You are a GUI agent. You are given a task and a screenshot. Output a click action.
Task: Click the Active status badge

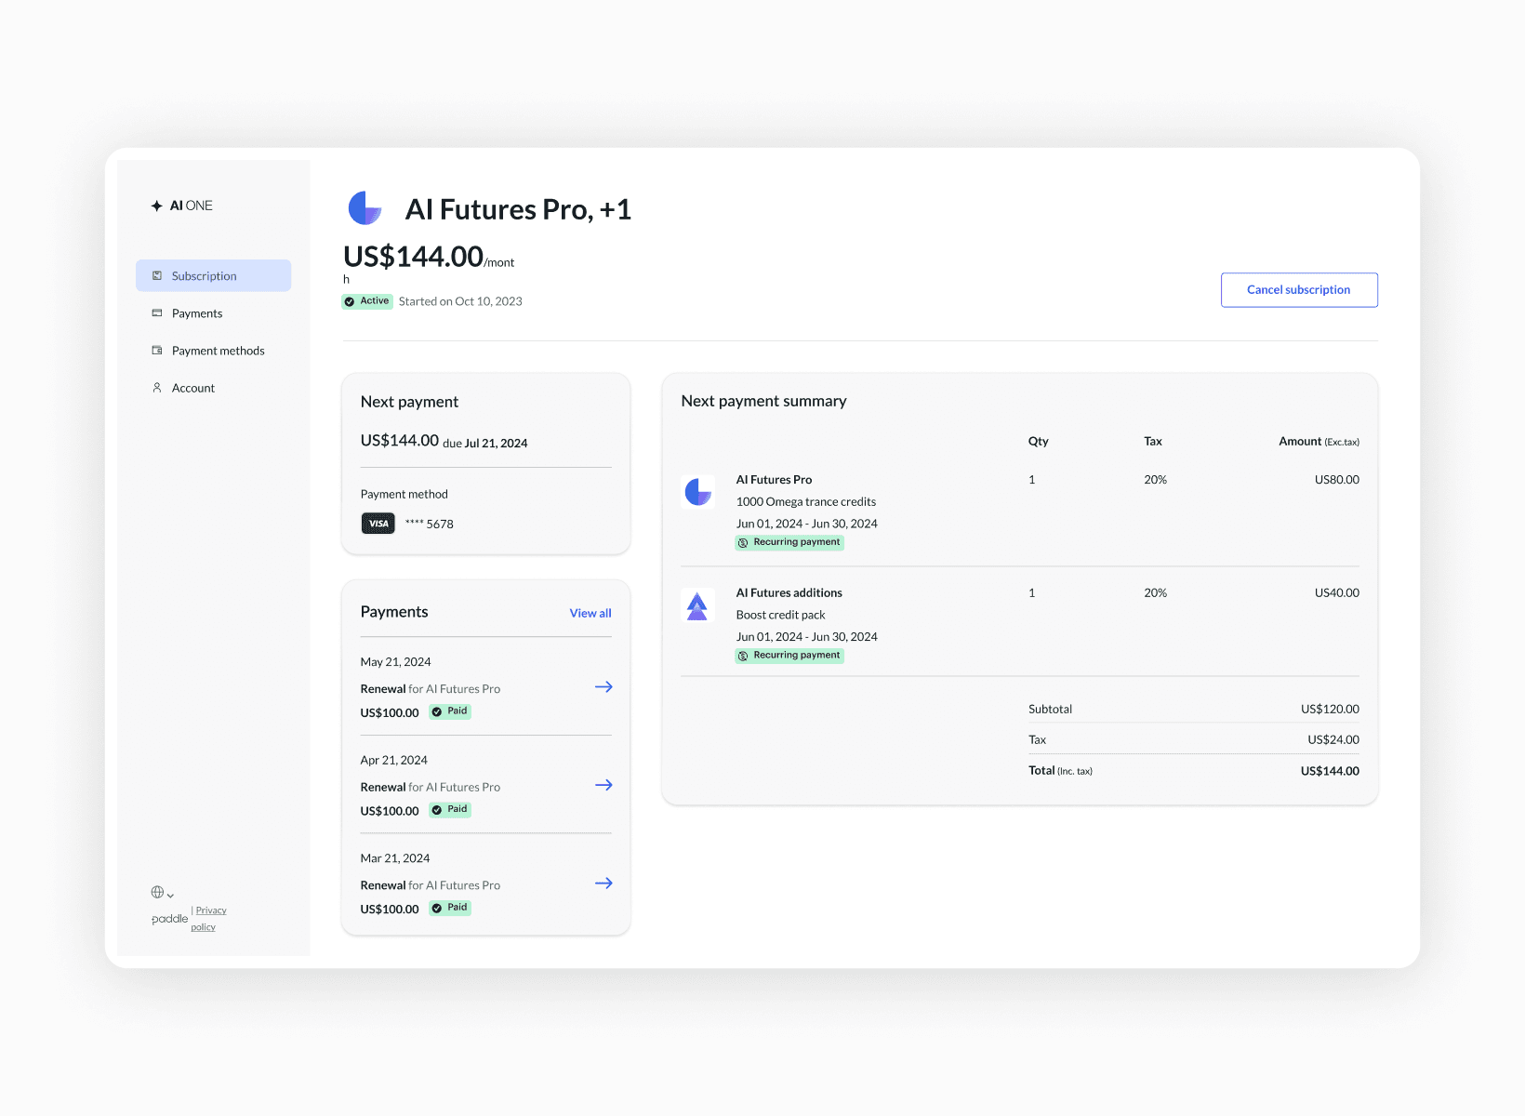367,301
